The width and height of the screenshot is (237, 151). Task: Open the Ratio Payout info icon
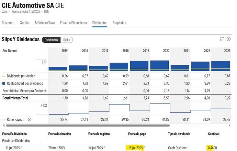(30, 120)
